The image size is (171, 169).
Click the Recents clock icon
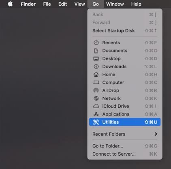tap(96, 43)
